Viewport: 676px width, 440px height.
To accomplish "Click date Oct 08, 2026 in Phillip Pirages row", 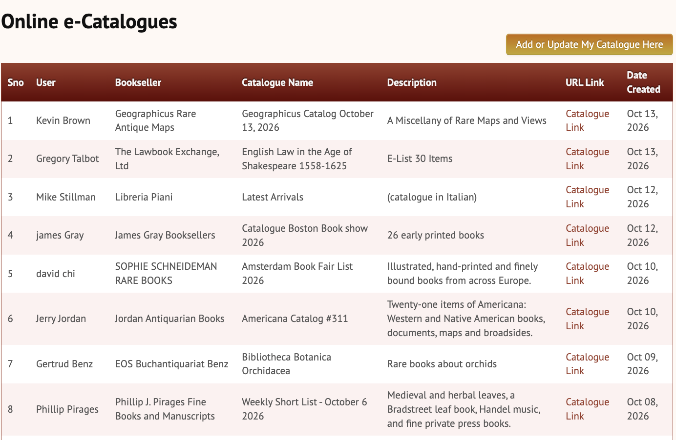I will [x=643, y=409].
